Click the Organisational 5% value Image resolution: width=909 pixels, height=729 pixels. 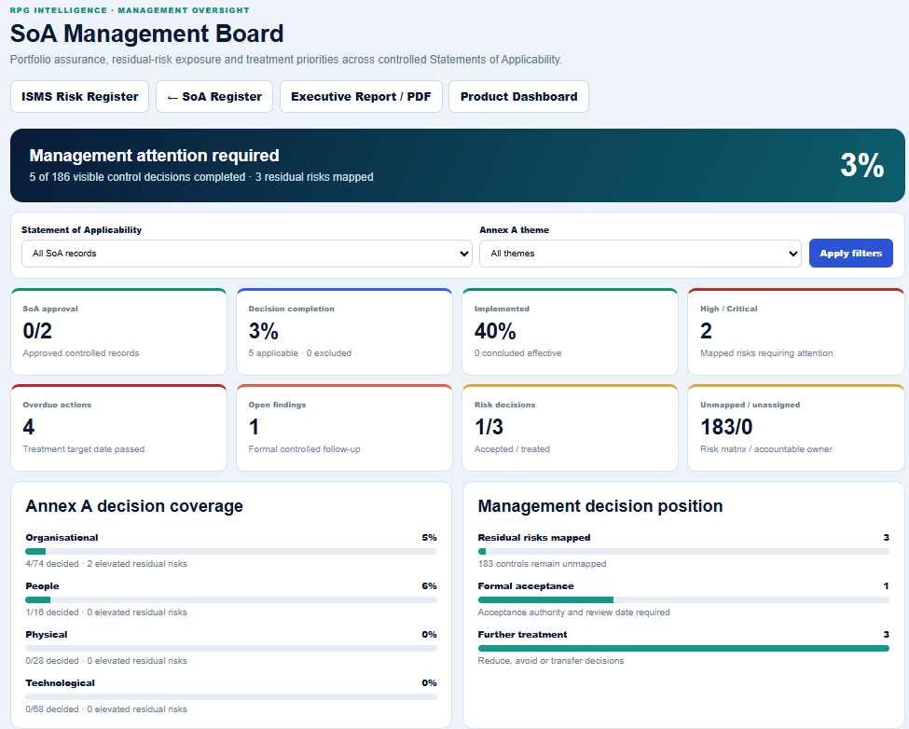click(430, 538)
